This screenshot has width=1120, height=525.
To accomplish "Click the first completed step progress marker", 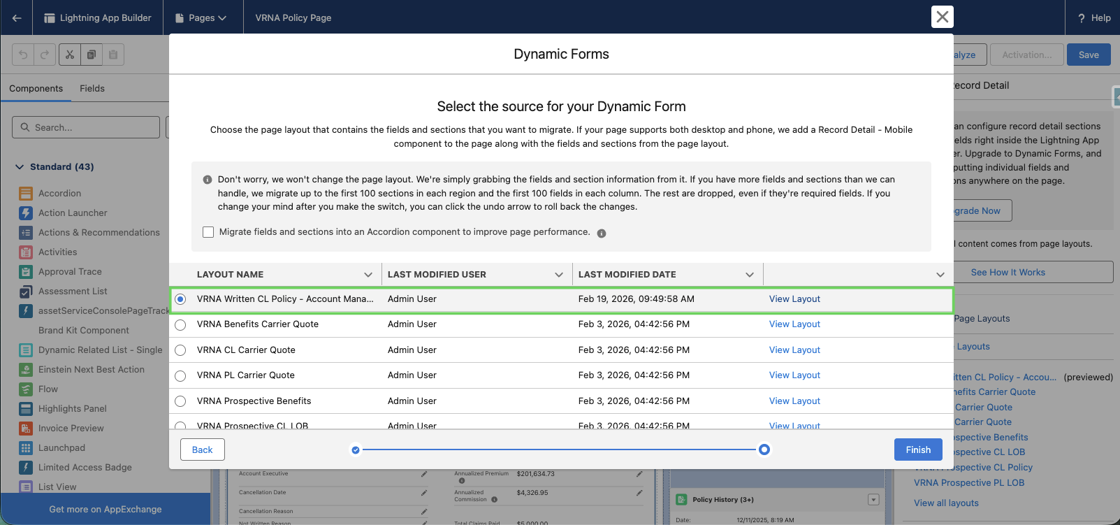I will point(356,450).
